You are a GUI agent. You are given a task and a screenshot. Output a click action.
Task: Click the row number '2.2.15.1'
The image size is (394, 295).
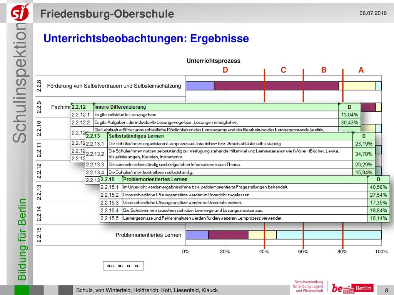coord(110,187)
